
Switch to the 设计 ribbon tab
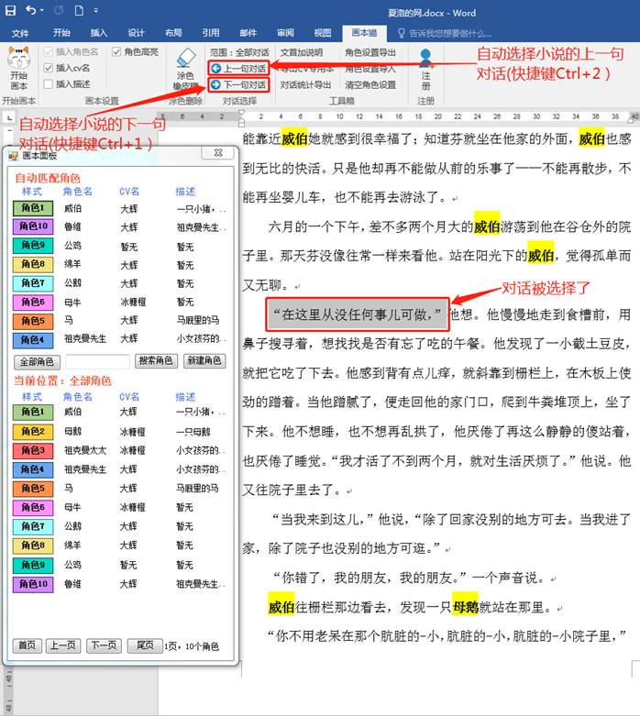click(136, 33)
